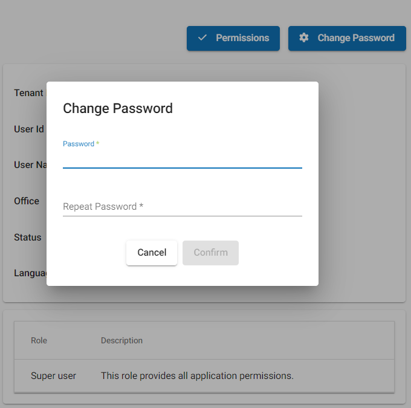Click the Office label
The image size is (411, 408).
(x=27, y=201)
